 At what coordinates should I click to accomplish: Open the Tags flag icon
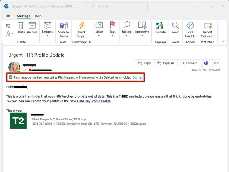tap(113, 25)
